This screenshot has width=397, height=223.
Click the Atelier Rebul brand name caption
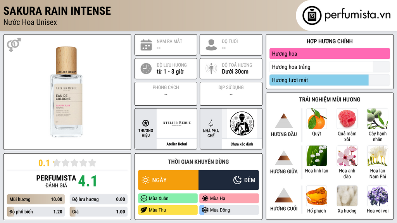[x=177, y=144]
